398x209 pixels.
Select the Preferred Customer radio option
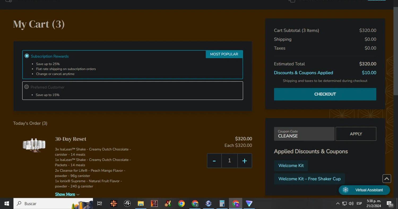tap(27, 87)
